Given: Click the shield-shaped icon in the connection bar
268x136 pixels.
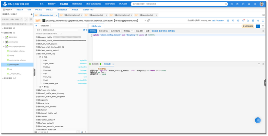Looking at the screenshot, I should tap(233, 20).
